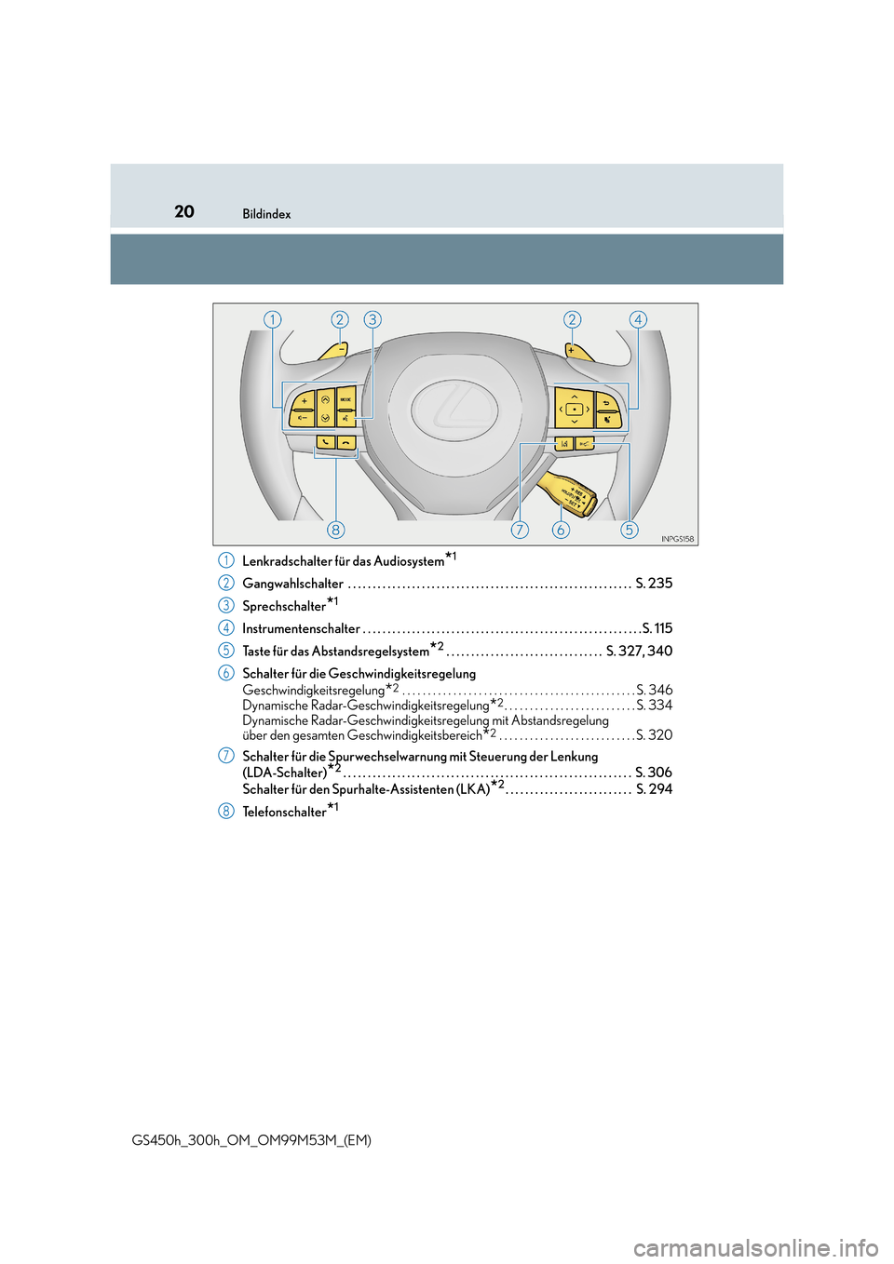Click callout number 4 in the steering wheel diagram

tap(638, 319)
